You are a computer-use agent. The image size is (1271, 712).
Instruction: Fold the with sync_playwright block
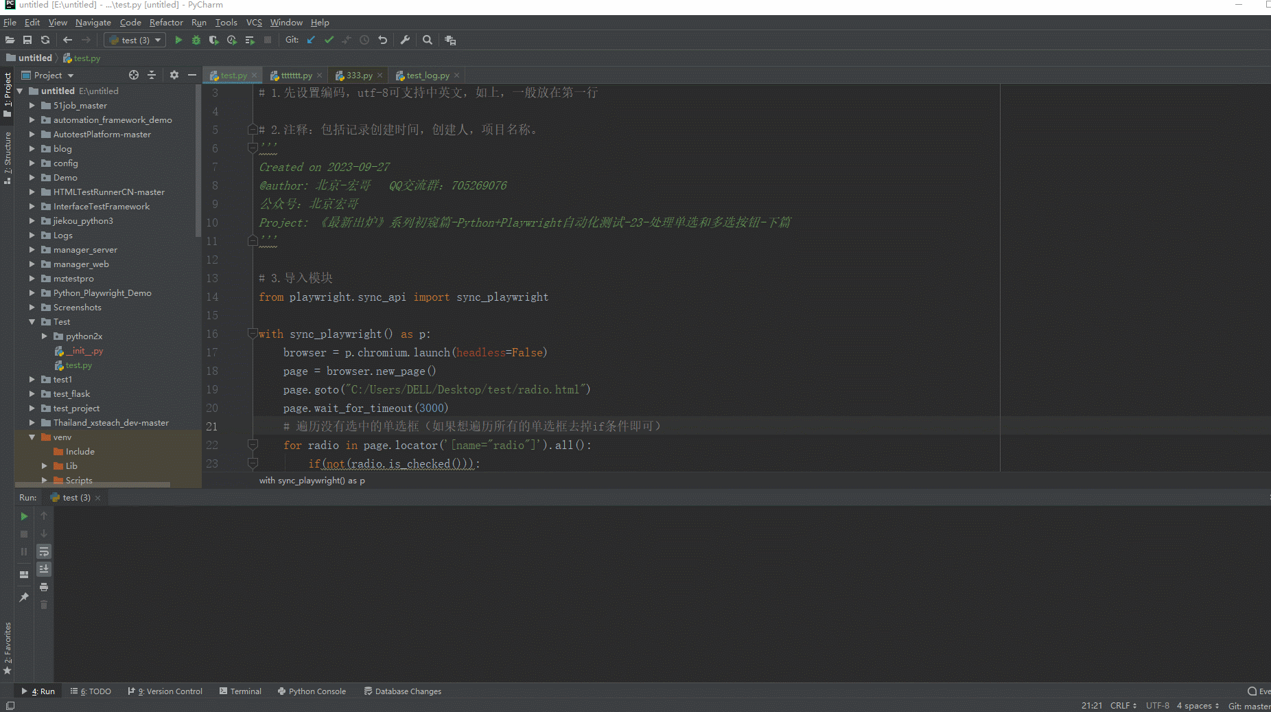tap(253, 334)
